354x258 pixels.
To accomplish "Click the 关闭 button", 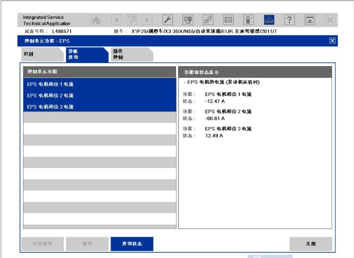I will click(x=311, y=244).
